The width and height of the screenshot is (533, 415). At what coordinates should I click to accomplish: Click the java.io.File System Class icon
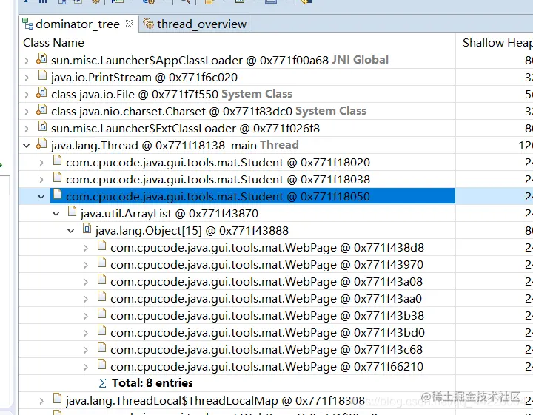41,92
